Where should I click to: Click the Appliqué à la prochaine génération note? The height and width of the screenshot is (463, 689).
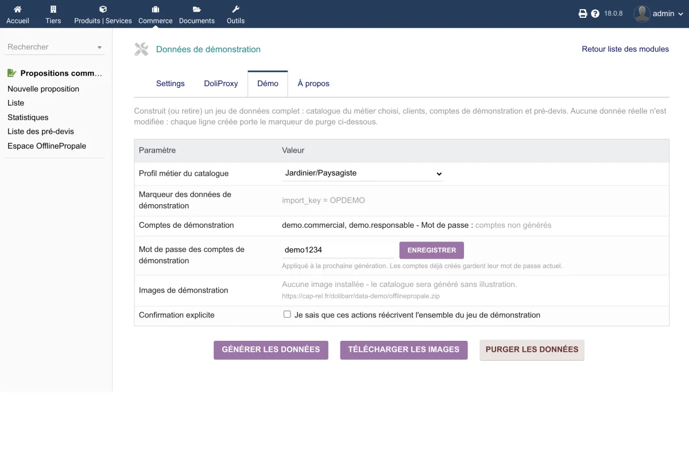pos(422,266)
